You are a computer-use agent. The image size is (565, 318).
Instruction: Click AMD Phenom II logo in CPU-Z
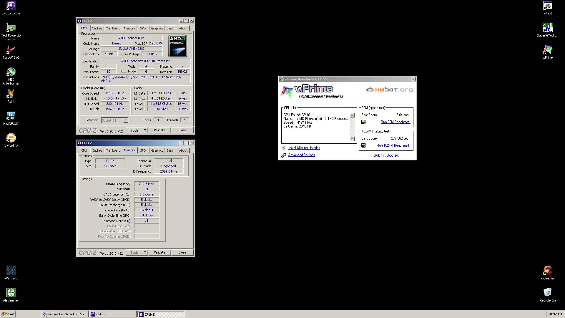[x=177, y=46]
